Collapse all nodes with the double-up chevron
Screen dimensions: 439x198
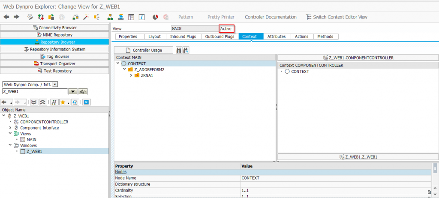[42, 102]
